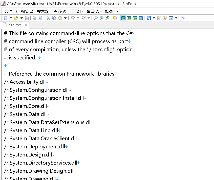The image size is (214, 180).
Task: Click the Find magnifier icon
Action: (96, 18)
